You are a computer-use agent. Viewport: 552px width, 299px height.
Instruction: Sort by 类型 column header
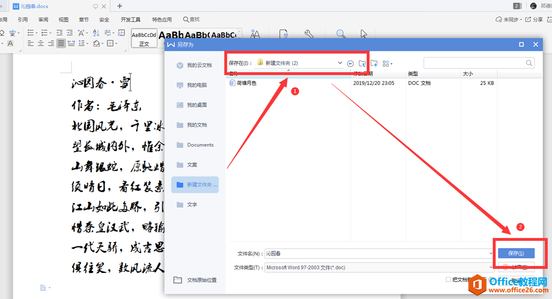coord(413,73)
